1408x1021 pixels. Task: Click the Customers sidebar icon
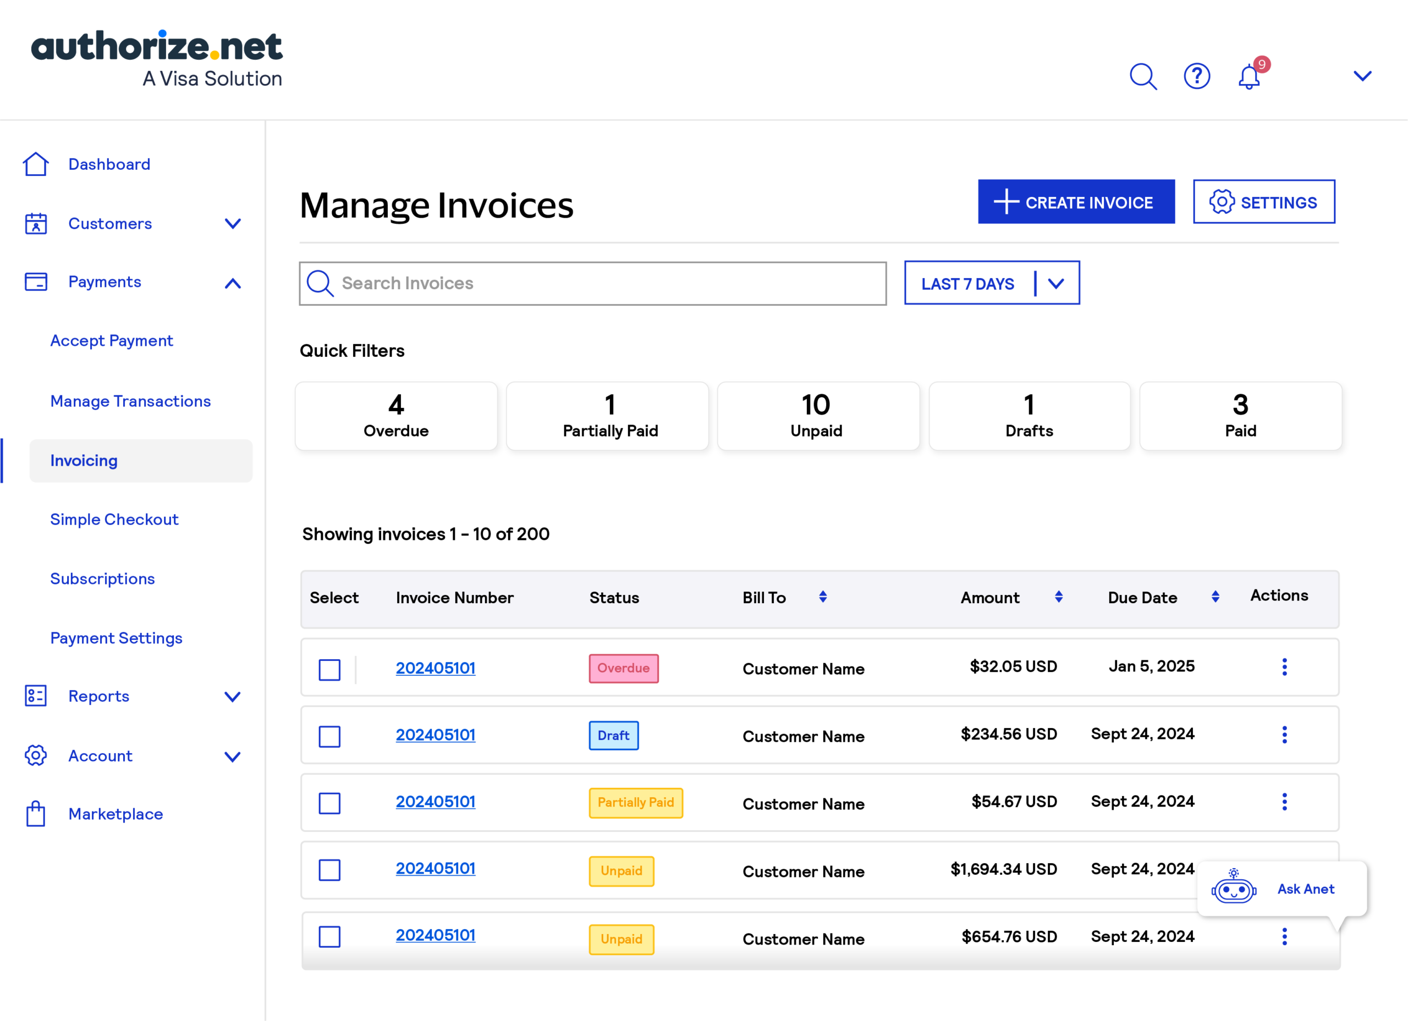click(x=35, y=223)
